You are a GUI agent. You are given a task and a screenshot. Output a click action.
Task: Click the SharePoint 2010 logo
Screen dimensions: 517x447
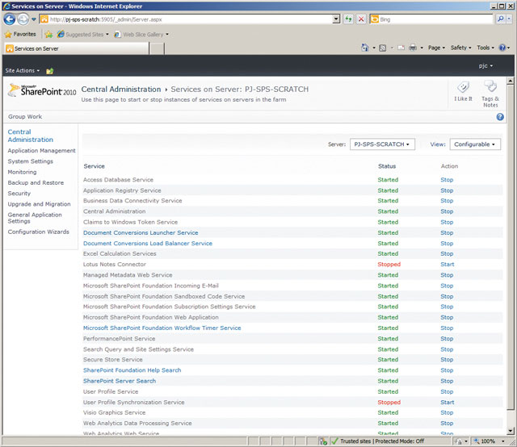(42, 91)
